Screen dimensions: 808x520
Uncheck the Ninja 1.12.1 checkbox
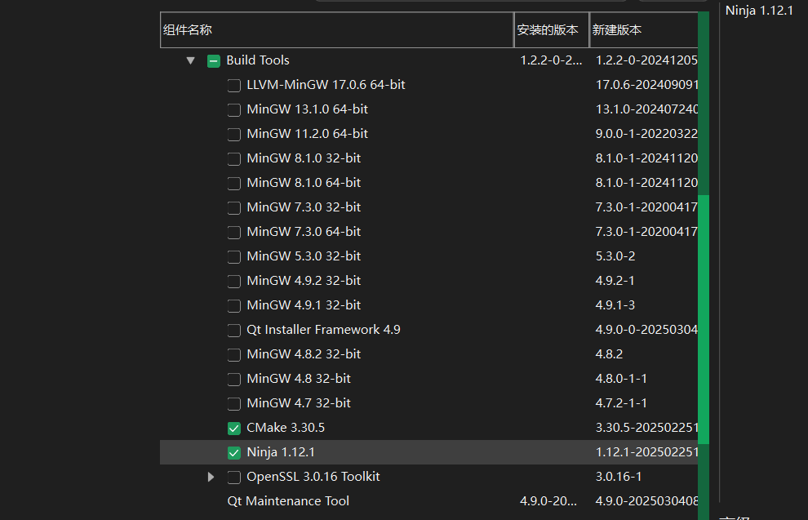234,452
